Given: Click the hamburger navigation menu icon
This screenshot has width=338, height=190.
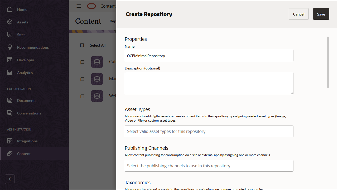Looking at the screenshot, I should [79, 6].
